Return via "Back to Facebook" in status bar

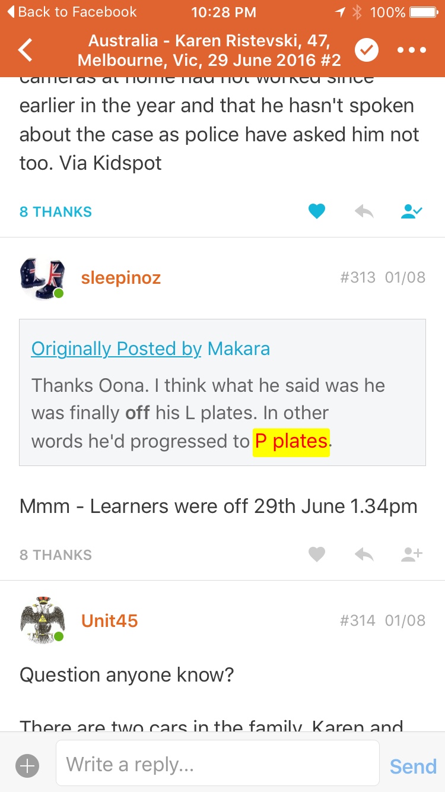point(71,12)
